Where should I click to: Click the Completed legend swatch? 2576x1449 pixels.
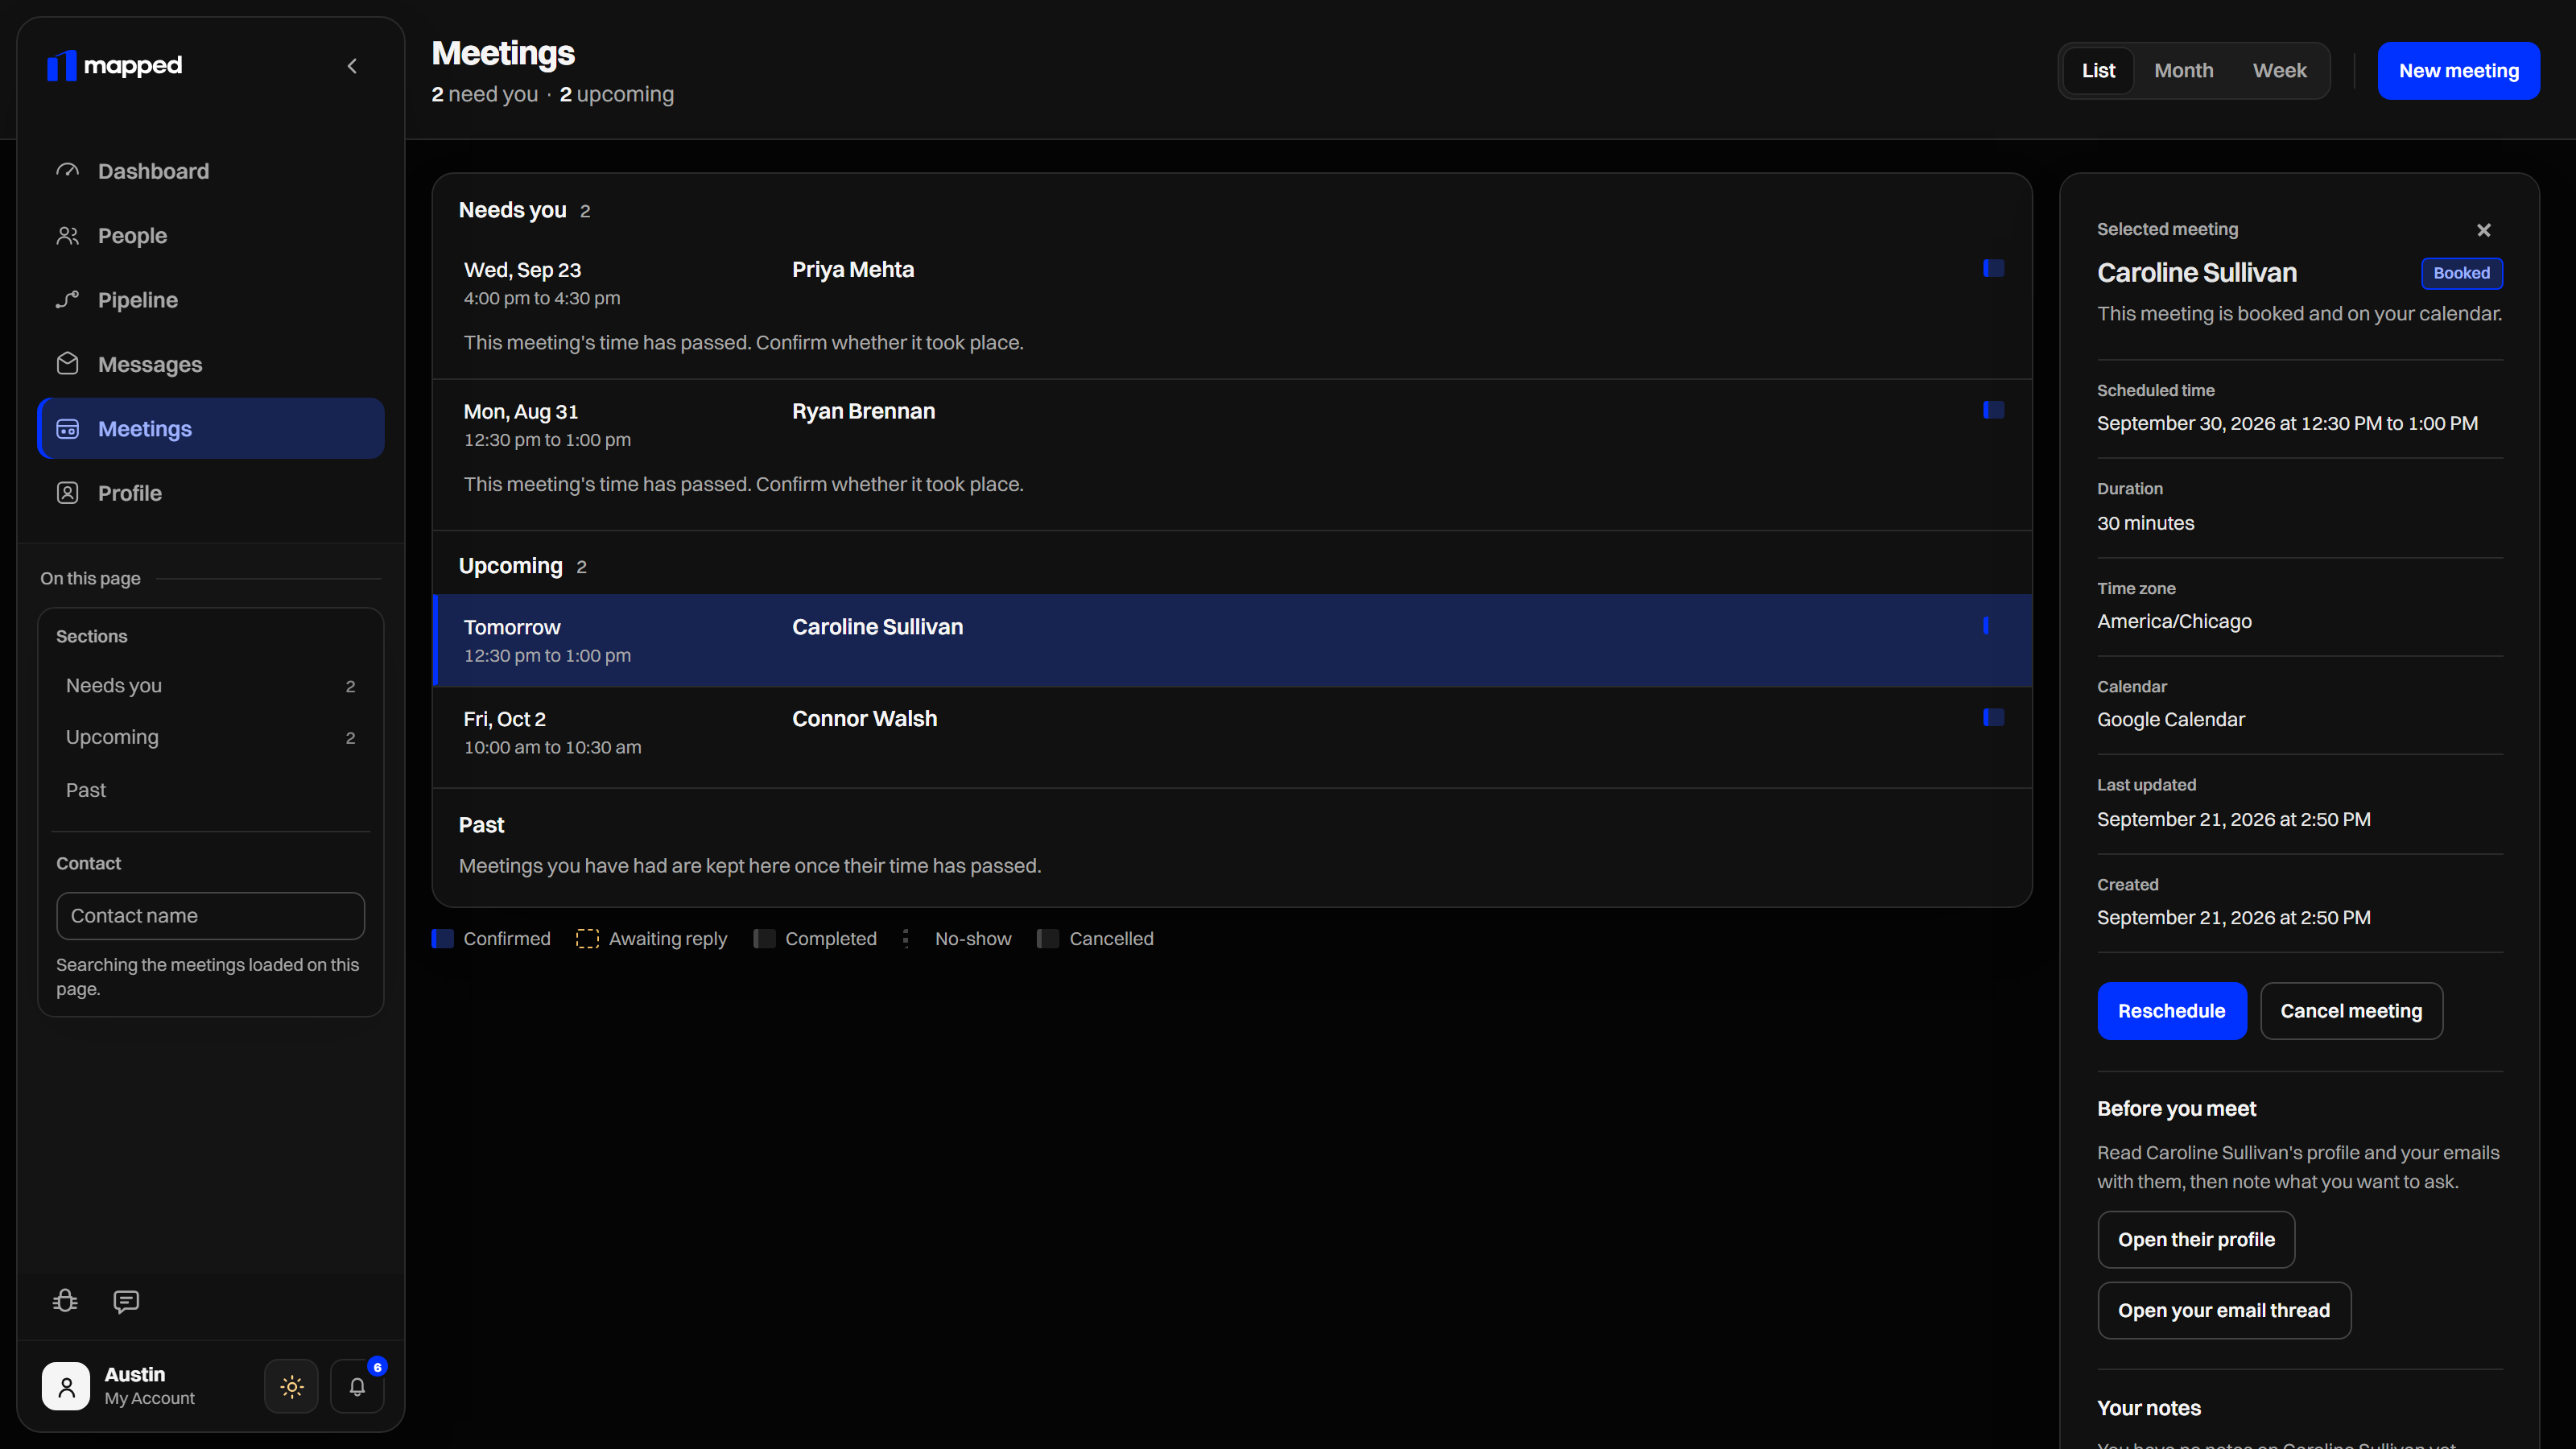click(764, 939)
